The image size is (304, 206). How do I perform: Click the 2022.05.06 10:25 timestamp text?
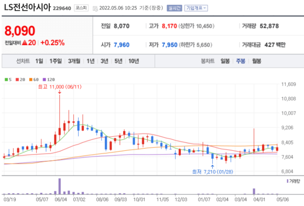tap(118, 8)
